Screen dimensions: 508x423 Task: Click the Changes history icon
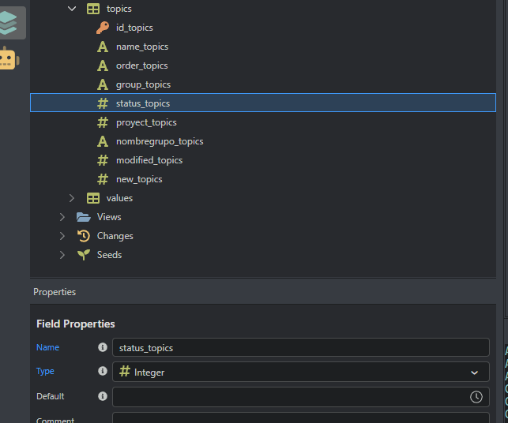83,236
